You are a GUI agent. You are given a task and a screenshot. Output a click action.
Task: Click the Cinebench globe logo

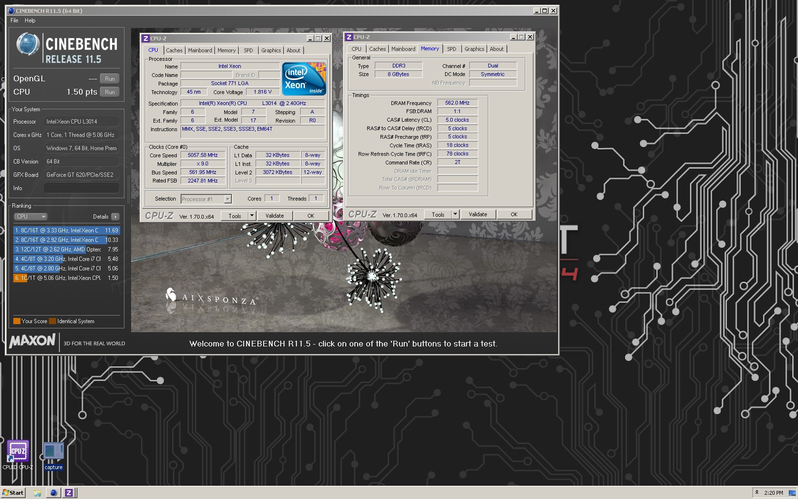coord(28,44)
